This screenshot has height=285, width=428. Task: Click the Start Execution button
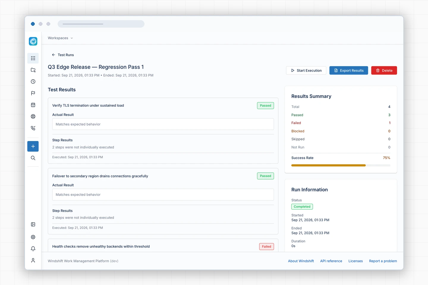coord(306,70)
